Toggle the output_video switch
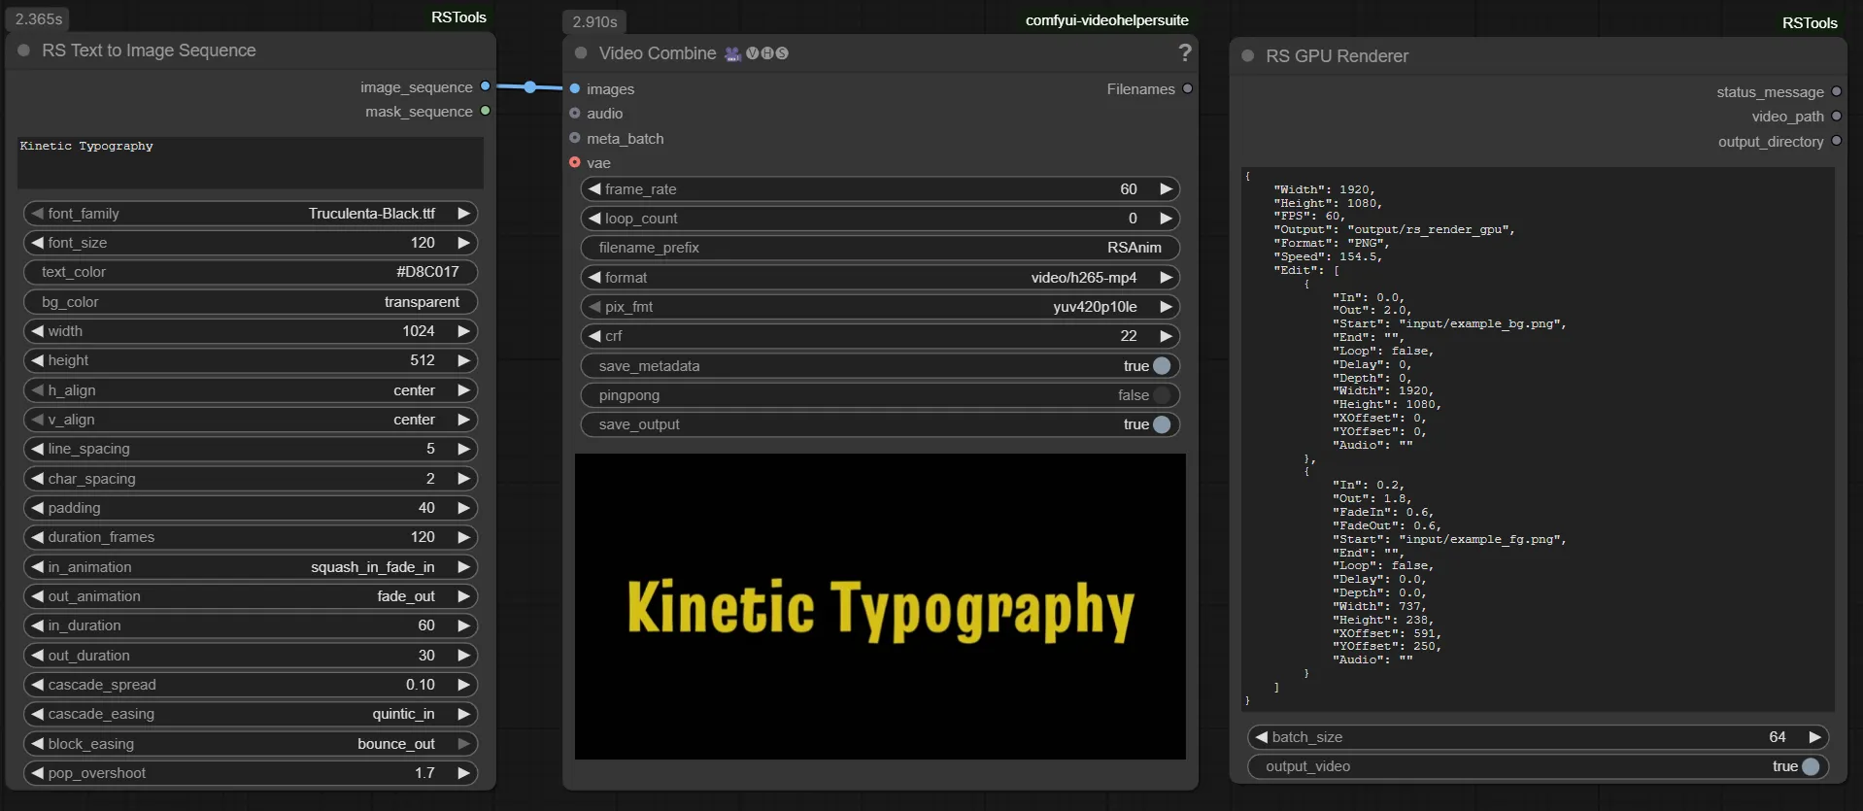This screenshot has width=1863, height=811. tap(1810, 766)
